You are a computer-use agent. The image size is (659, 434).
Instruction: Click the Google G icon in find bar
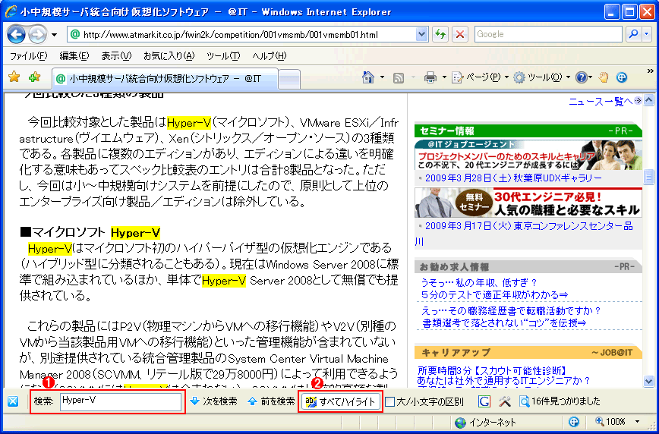pyautogui.click(x=484, y=401)
